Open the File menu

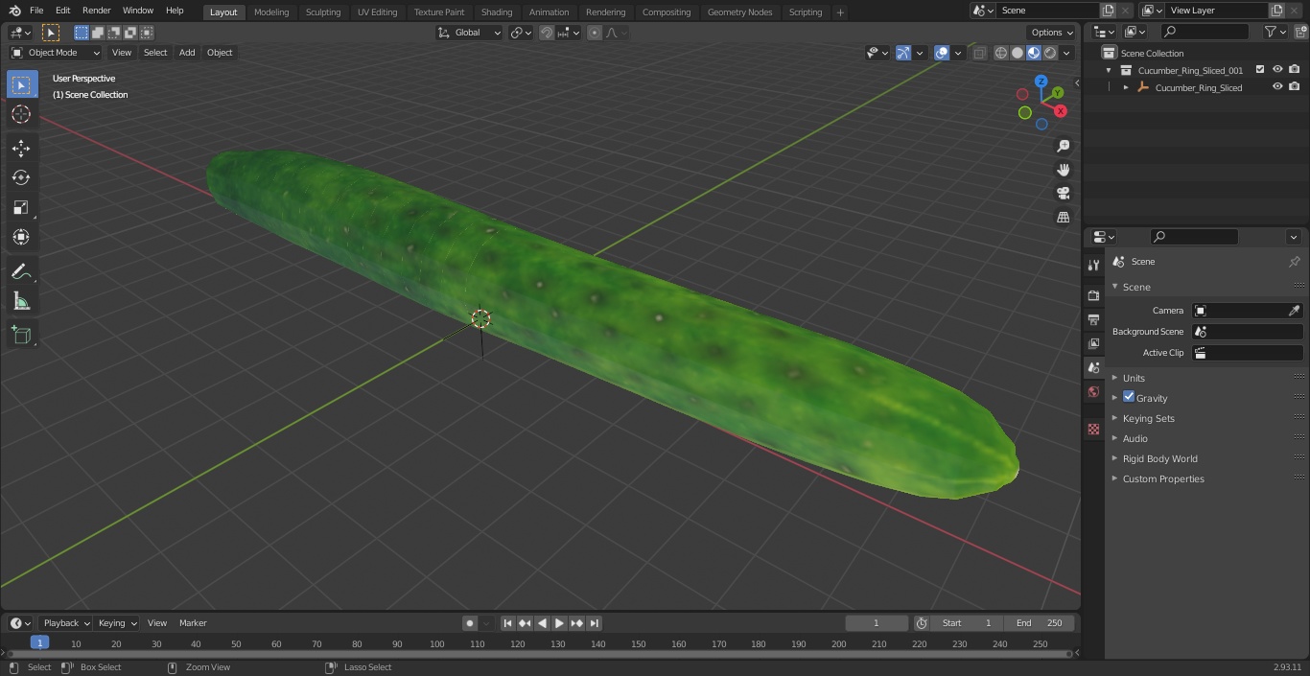tap(36, 11)
